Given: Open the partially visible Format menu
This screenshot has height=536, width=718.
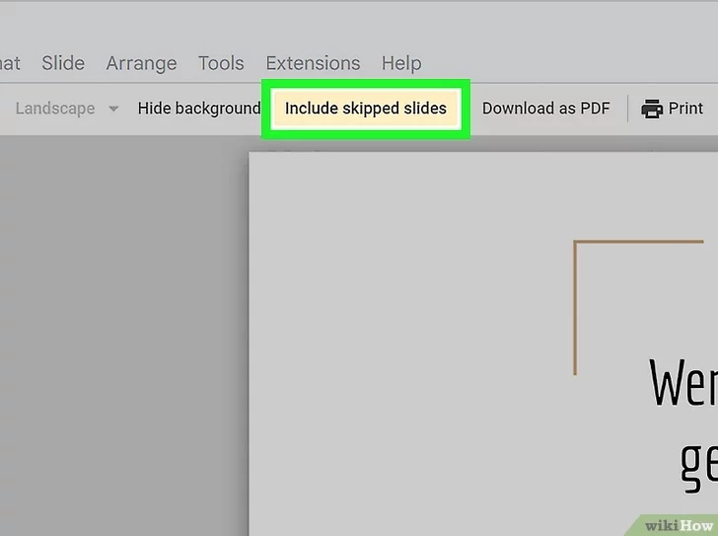Looking at the screenshot, I should [x=9, y=63].
